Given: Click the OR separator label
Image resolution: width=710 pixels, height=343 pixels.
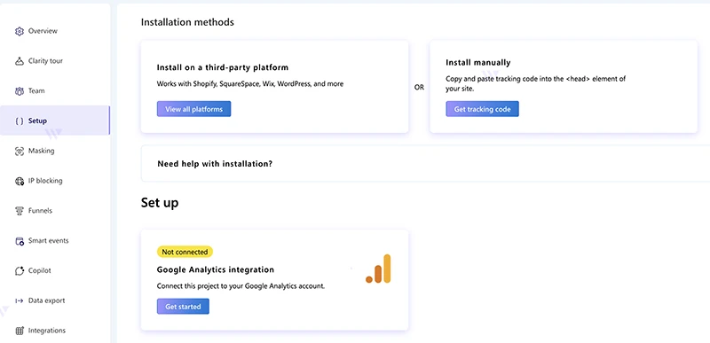Looking at the screenshot, I should 419,87.
